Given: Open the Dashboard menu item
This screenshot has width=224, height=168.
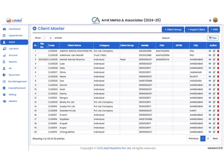Looking at the screenshot, I should 14,29.
